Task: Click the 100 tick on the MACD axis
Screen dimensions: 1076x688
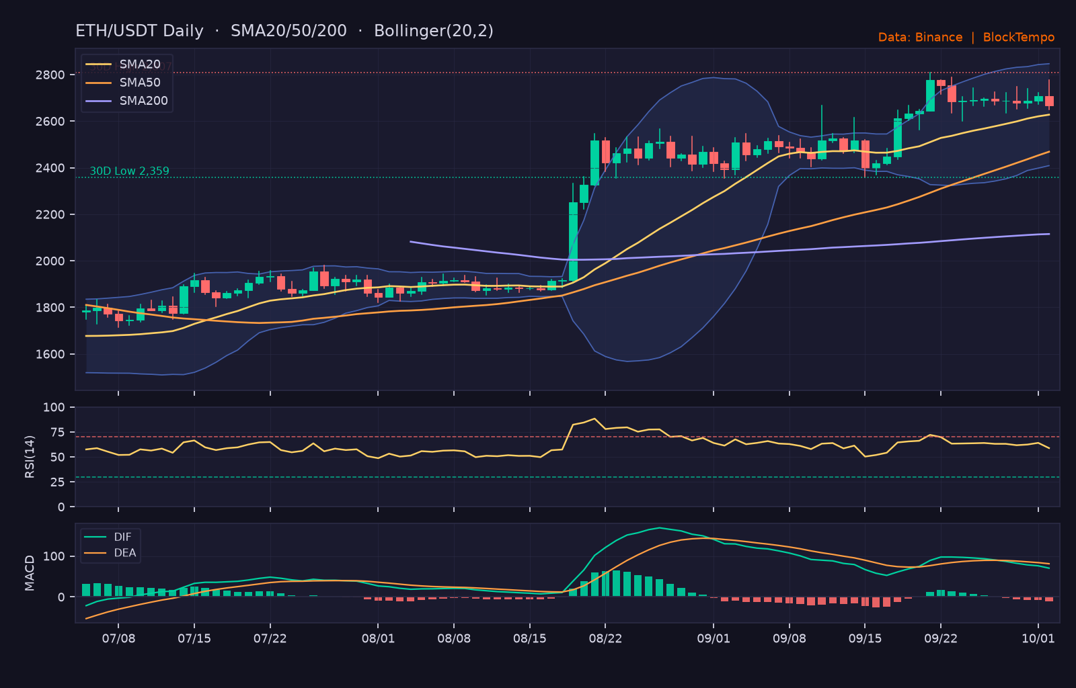Action: [54, 557]
